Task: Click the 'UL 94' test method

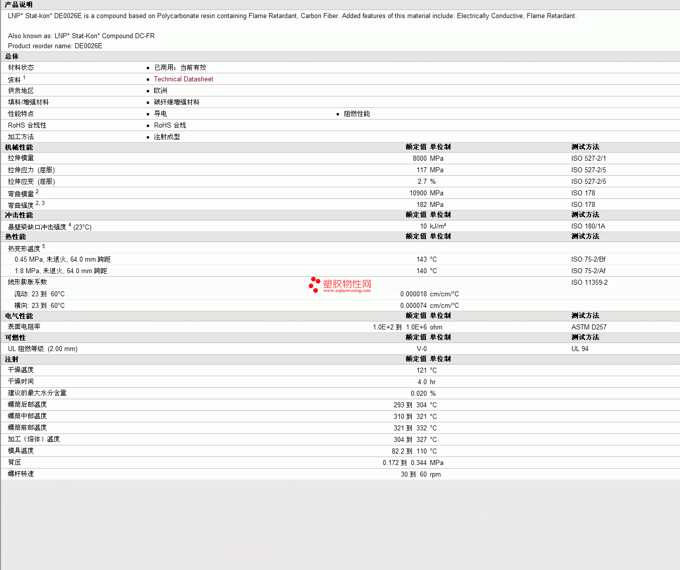Action: (x=580, y=349)
